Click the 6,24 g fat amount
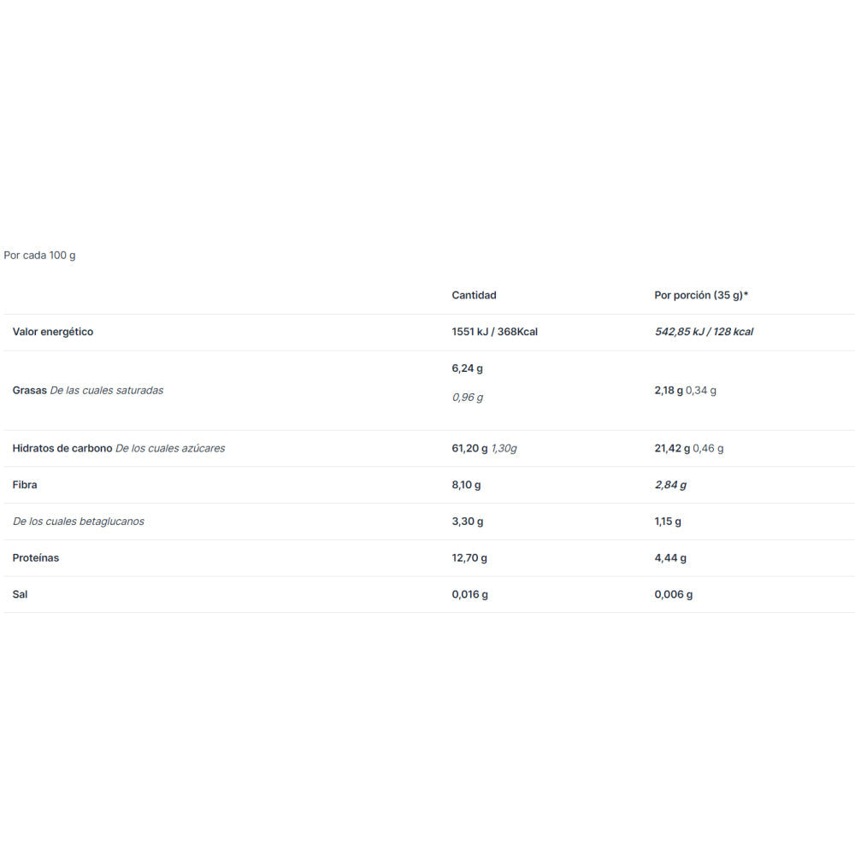 [467, 369]
